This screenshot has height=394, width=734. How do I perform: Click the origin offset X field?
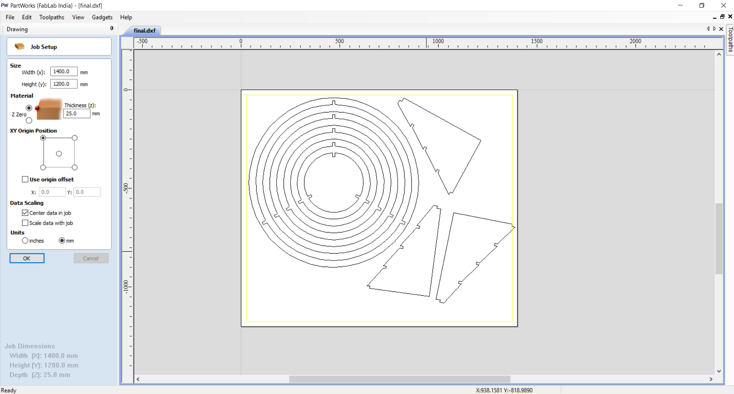(52, 192)
